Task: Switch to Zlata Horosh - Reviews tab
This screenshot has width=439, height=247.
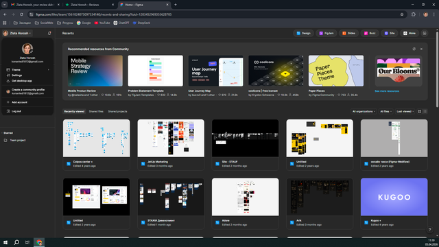Action: (x=90, y=5)
